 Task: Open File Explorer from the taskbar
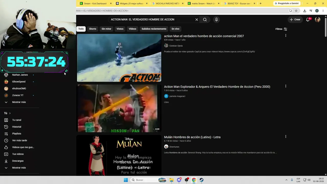[x=171, y=180]
